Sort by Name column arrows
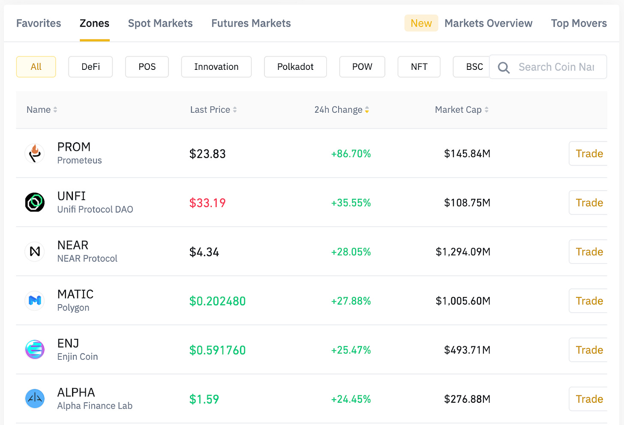Viewport: 624px width, 425px height. 55,110
